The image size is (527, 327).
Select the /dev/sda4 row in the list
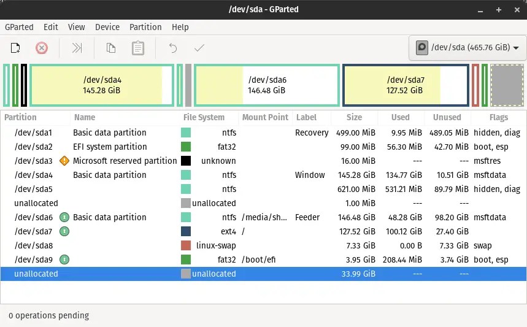coord(264,175)
